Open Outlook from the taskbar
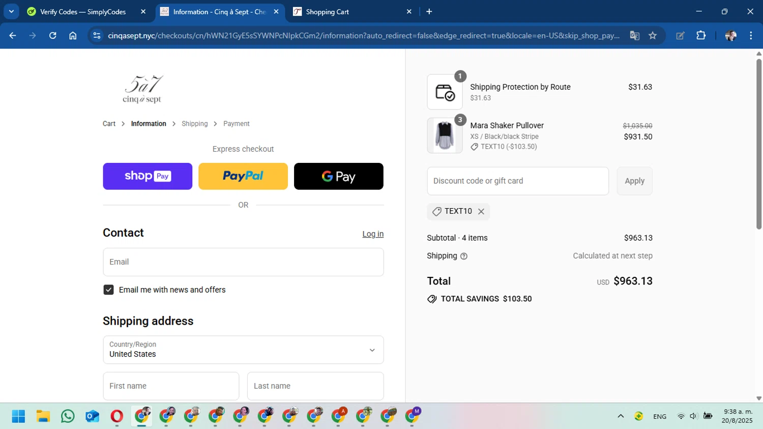This screenshot has width=763, height=429. coord(92,416)
